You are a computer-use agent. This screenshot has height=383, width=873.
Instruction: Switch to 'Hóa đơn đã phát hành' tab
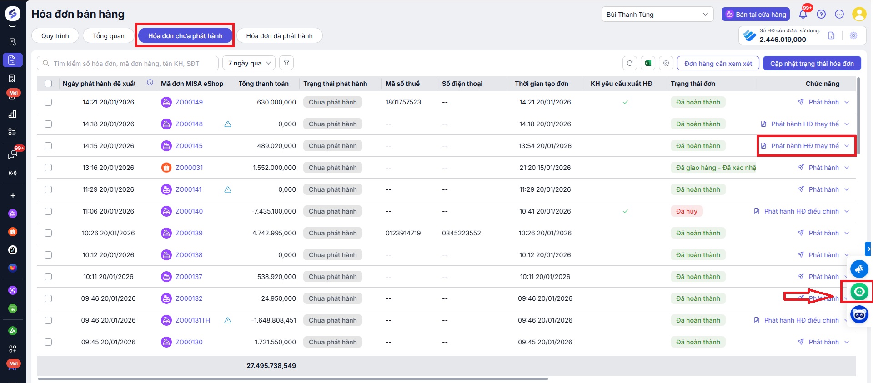pos(279,36)
